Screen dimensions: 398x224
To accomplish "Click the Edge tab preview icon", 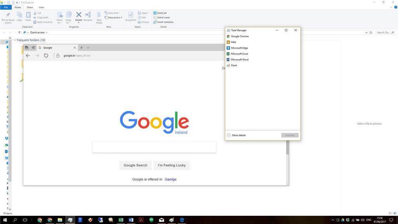I will [x=27, y=47].
